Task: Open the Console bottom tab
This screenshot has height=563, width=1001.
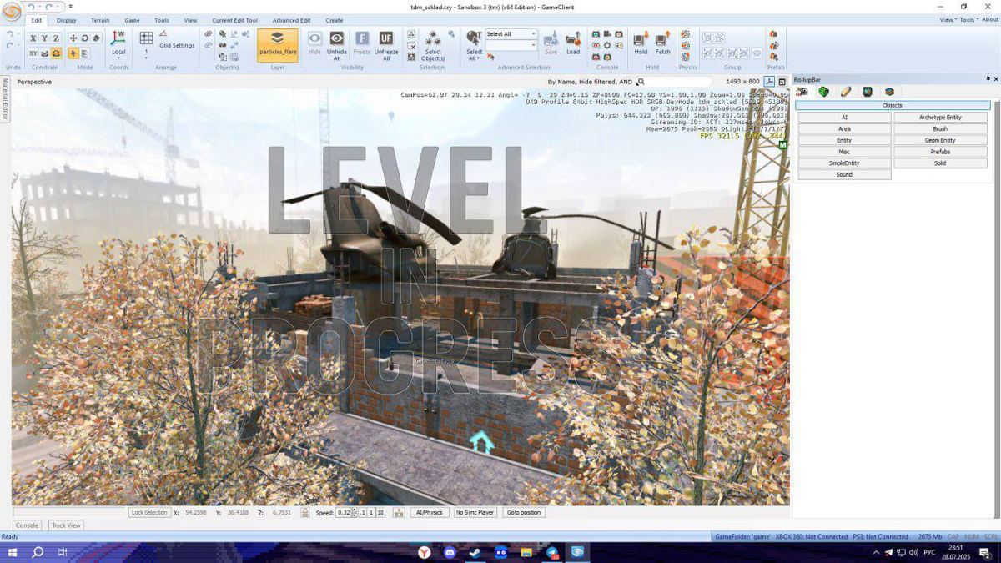Action: (27, 525)
